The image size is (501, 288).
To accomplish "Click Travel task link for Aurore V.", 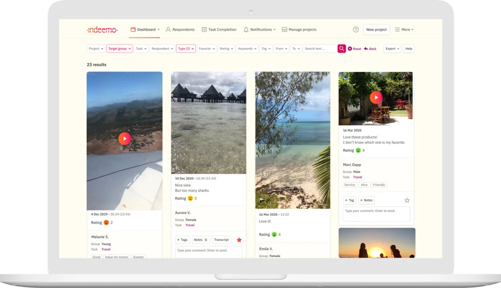I will [190, 225].
